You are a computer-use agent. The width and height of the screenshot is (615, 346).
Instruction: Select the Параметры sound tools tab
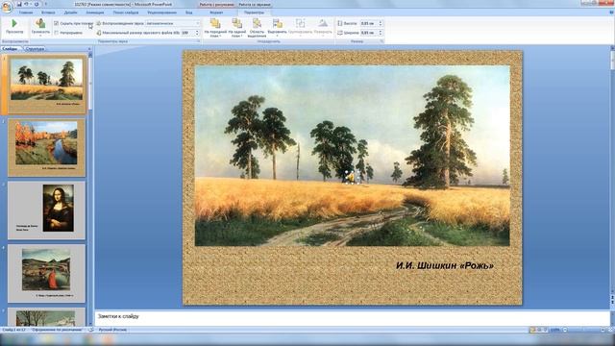(254, 12)
